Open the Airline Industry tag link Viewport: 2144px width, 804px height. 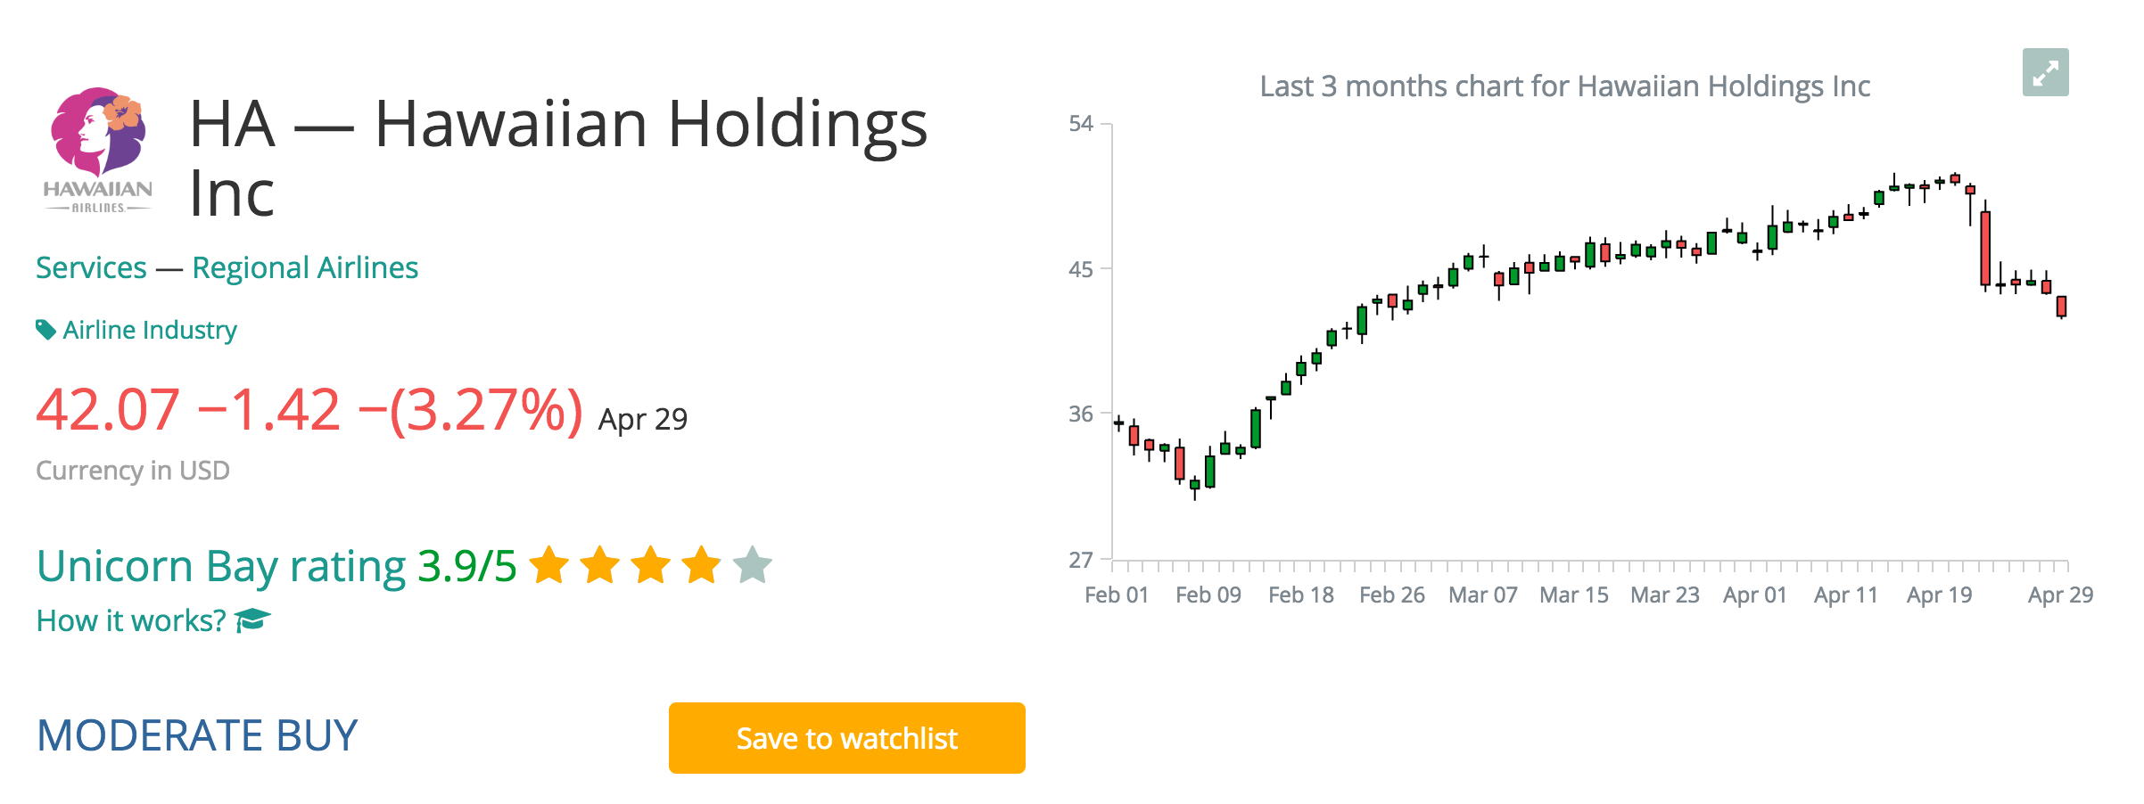coord(149,330)
